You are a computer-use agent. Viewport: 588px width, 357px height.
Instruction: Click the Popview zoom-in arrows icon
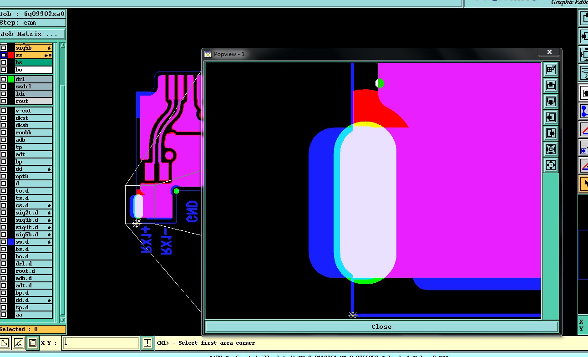click(551, 149)
